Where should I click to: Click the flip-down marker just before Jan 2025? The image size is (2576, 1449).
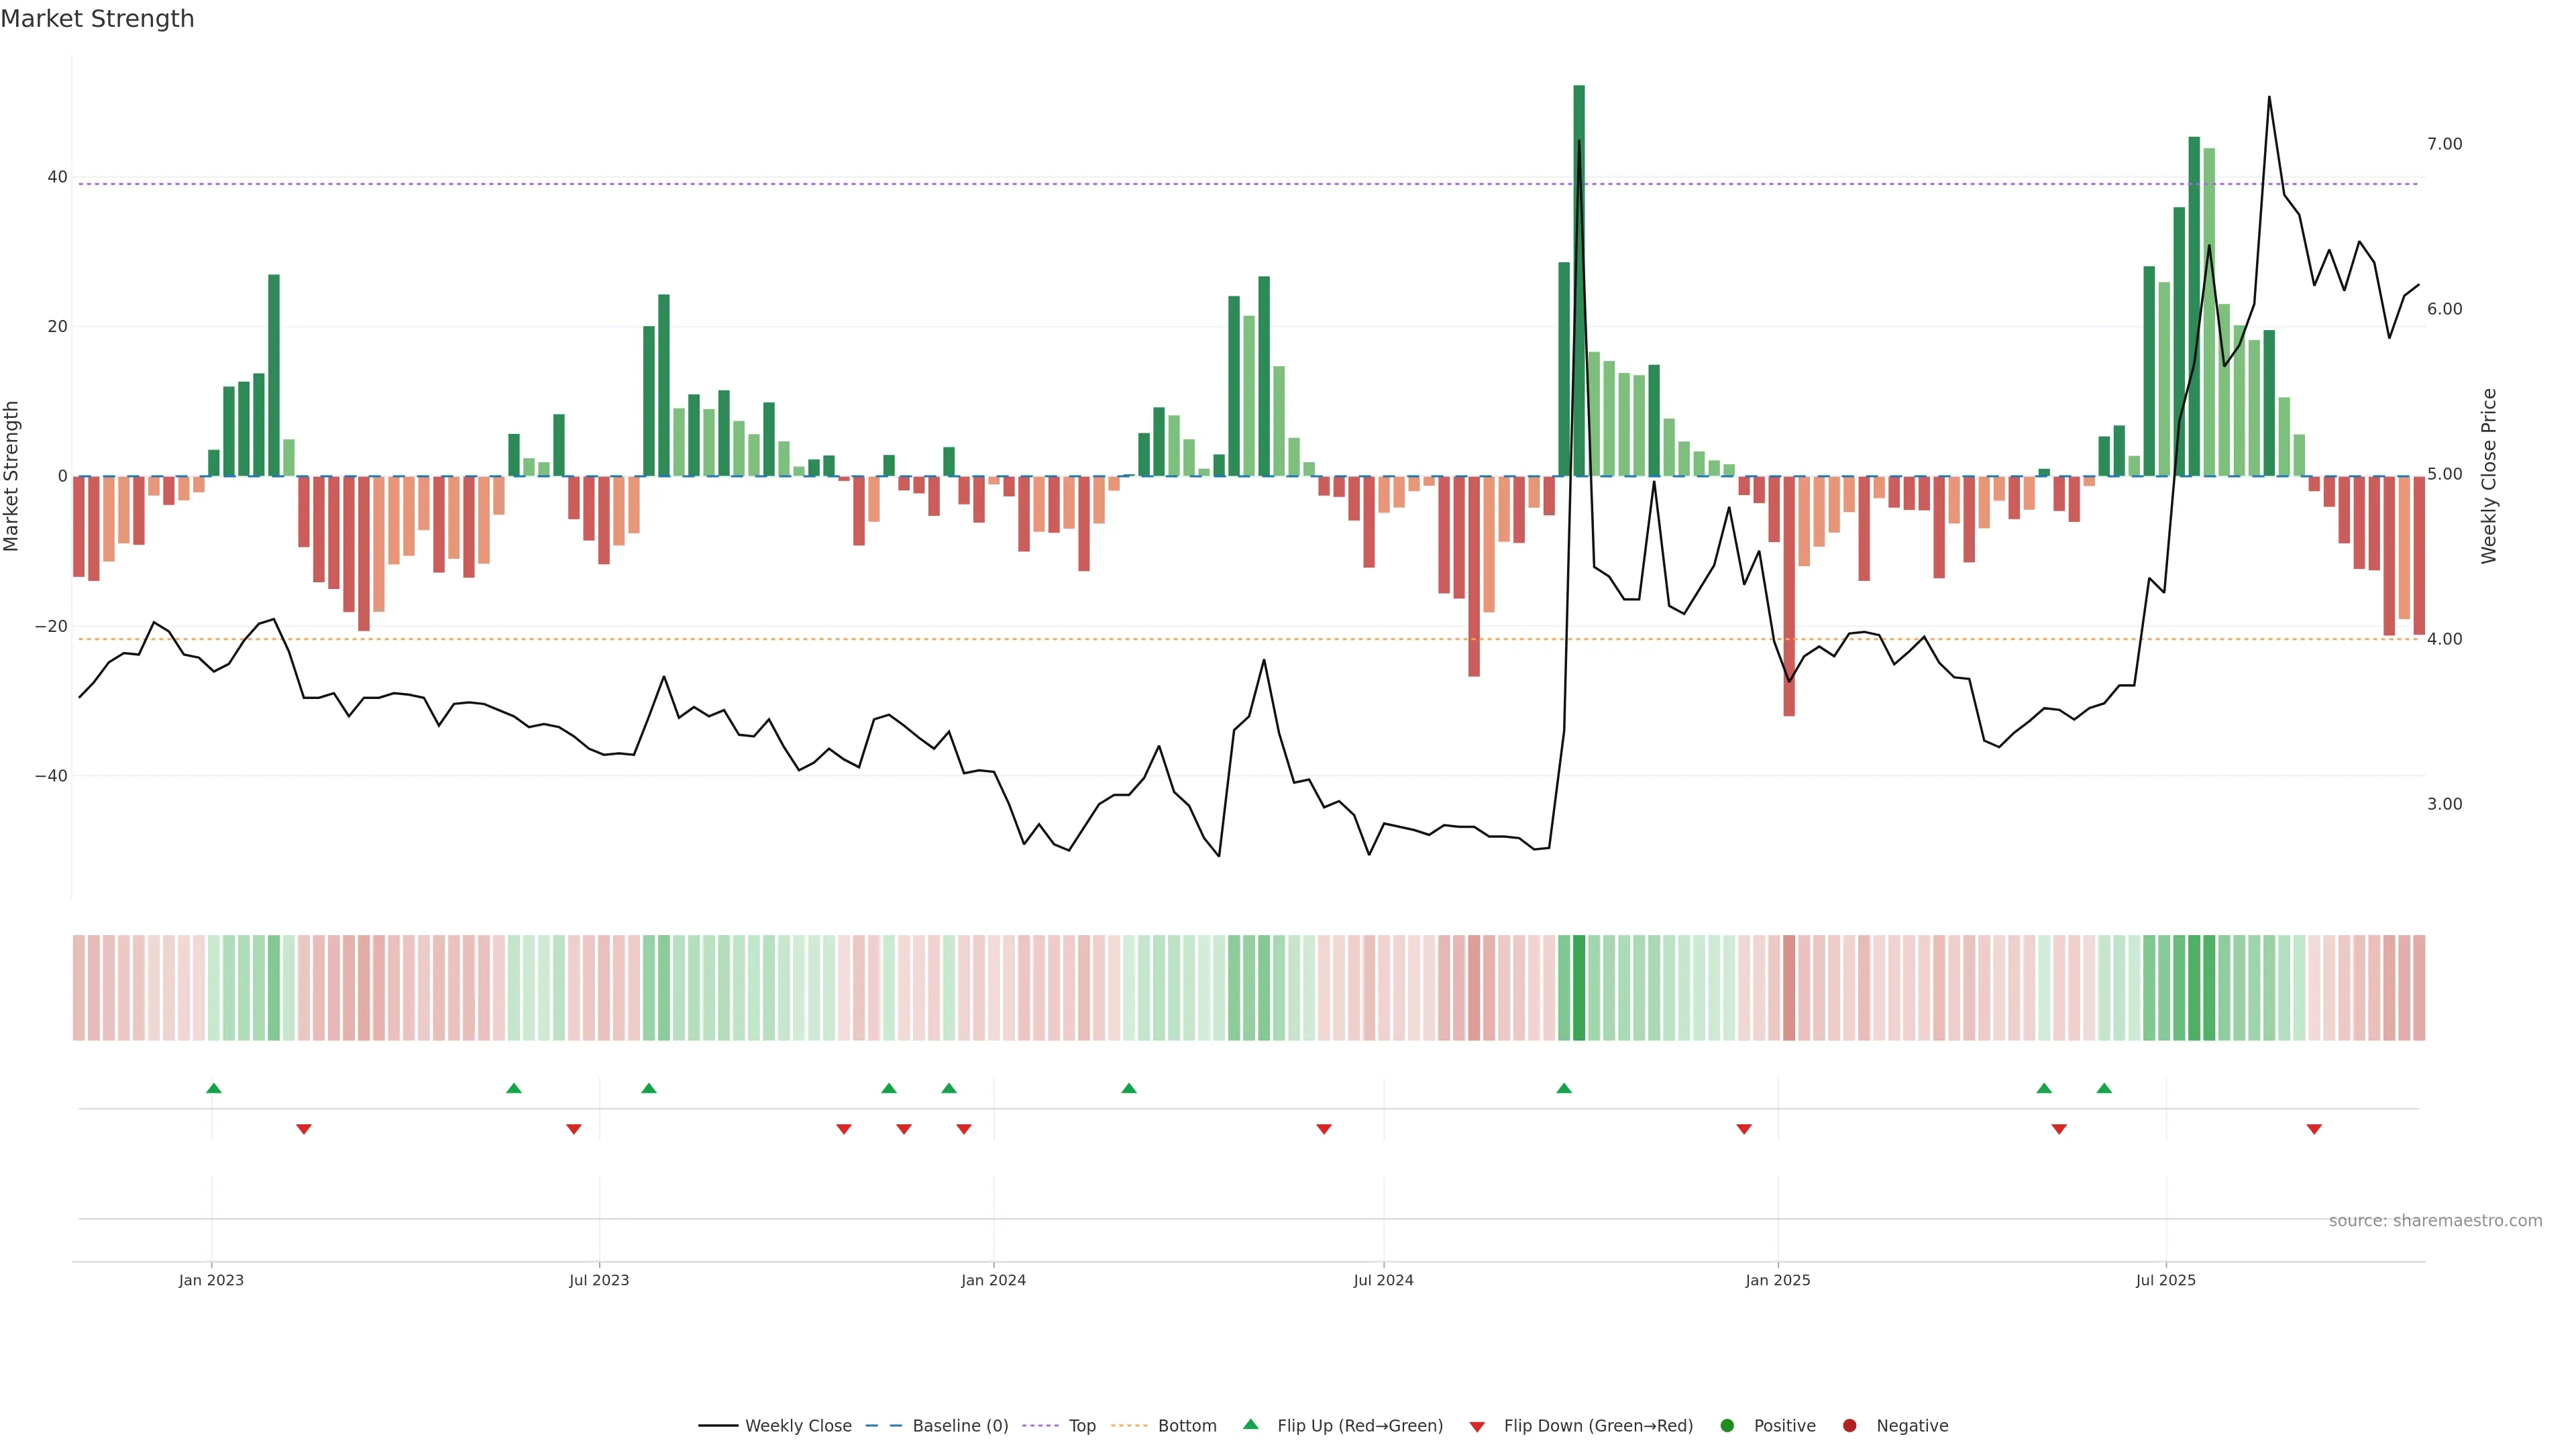(x=1744, y=1129)
